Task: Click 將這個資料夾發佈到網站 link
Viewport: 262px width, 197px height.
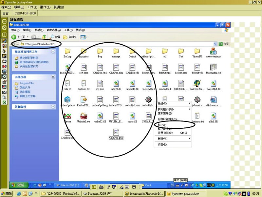Action: click(x=34, y=62)
